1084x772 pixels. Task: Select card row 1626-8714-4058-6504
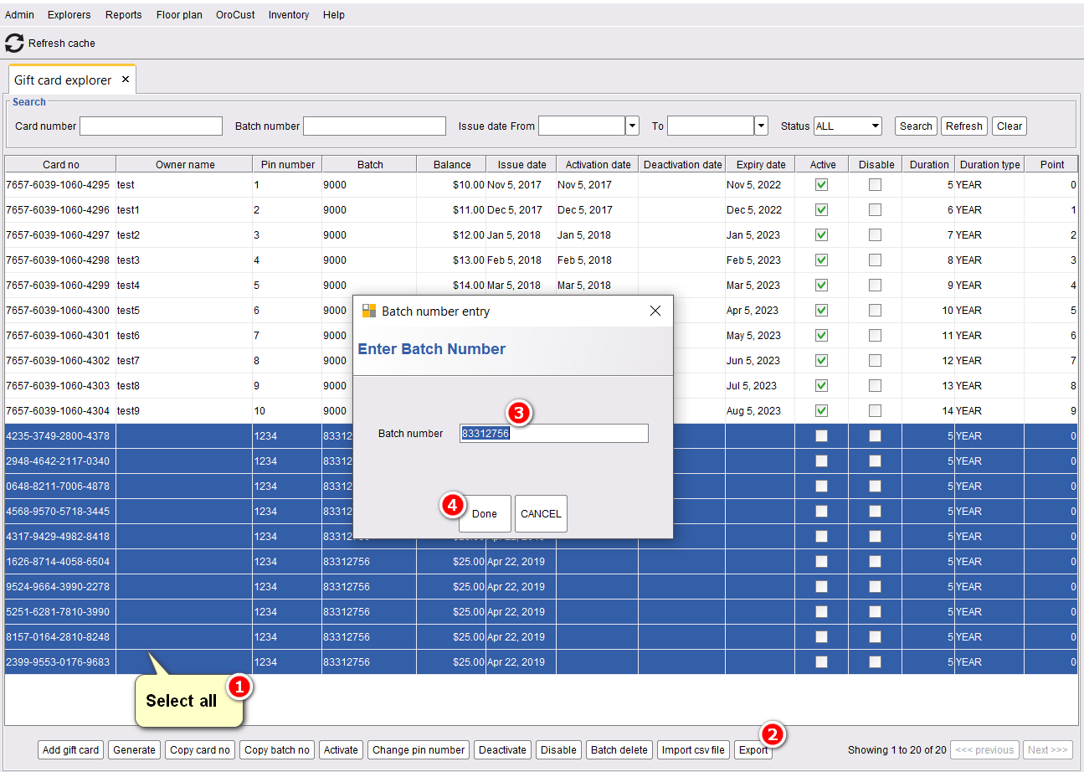point(542,562)
